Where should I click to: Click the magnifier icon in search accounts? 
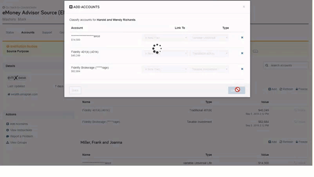click(x=267, y=65)
